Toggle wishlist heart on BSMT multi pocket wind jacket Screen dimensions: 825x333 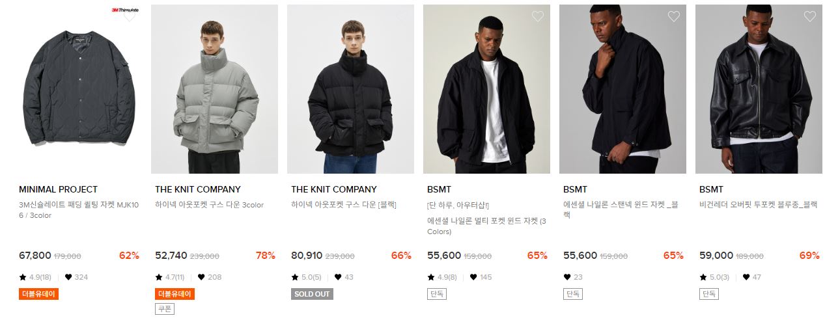pos(537,16)
